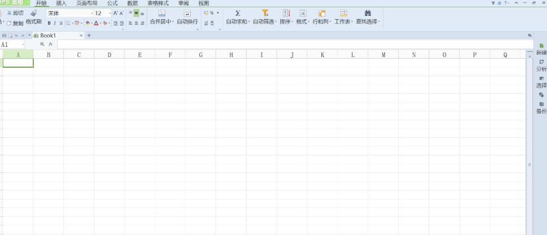Toggle middle vertical alignment

[x=136, y=13]
